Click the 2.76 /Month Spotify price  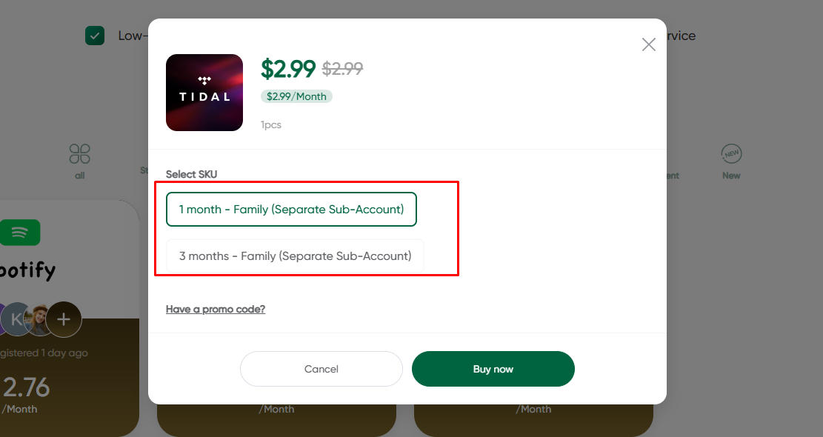pyautogui.click(x=26, y=387)
